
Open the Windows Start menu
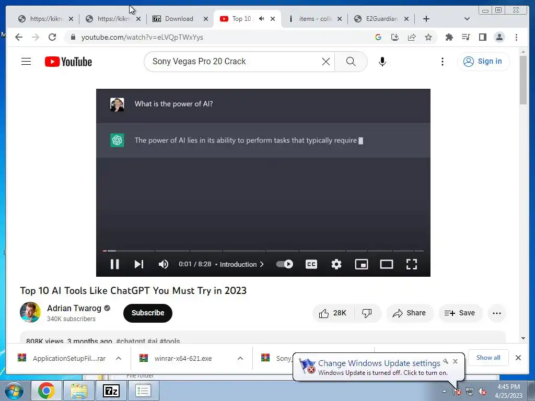[14, 391]
